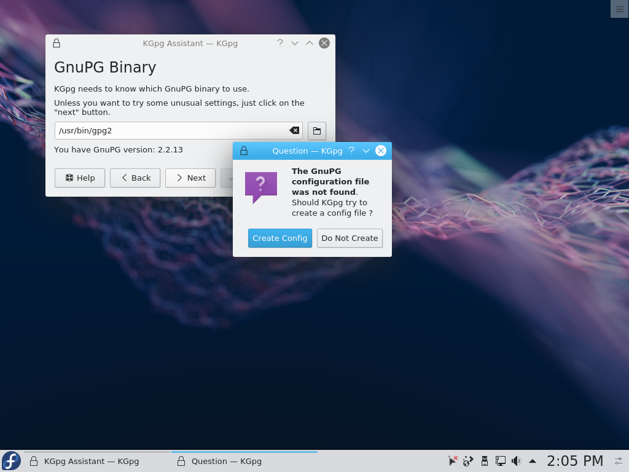This screenshot has width=629, height=472.
Task: Switch to KGpg Assistant taskbar entry
Action: click(97, 461)
